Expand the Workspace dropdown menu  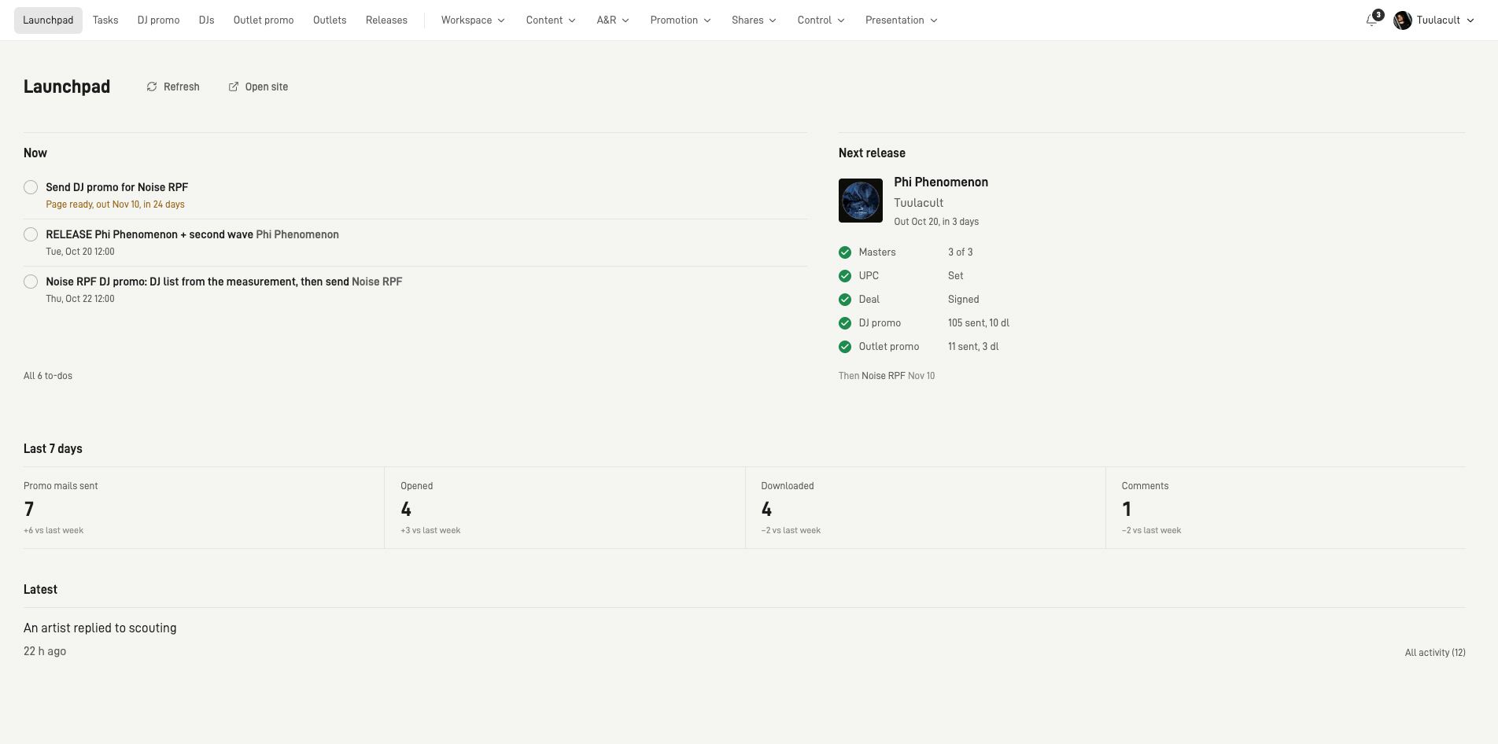(x=473, y=20)
